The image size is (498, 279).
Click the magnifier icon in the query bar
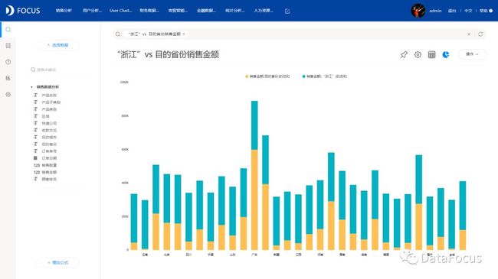click(118, 34)
